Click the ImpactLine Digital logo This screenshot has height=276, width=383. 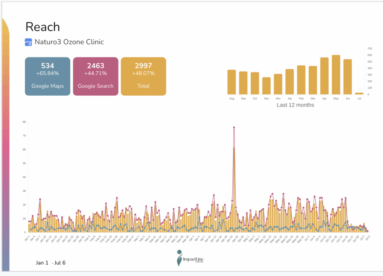coord(190,258)
